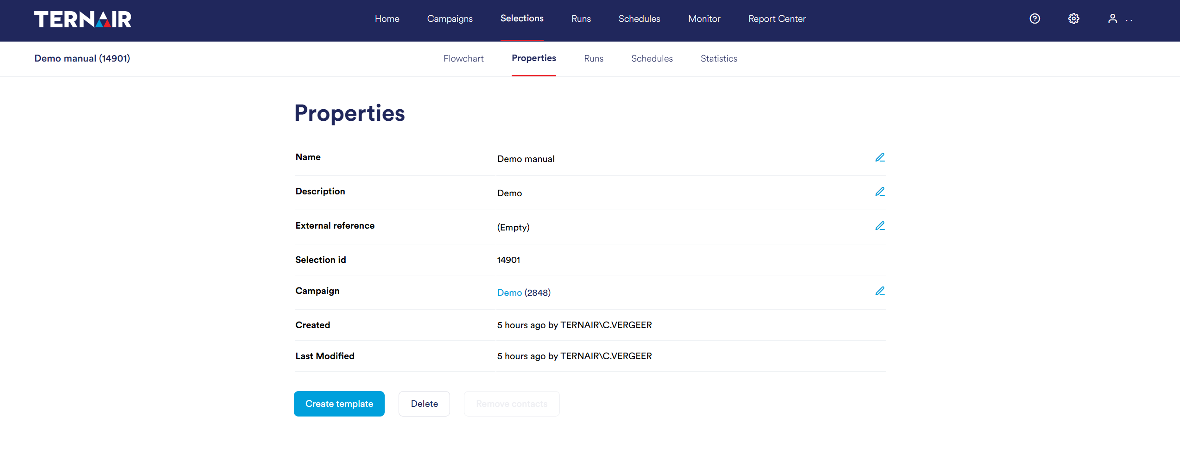Image resolution: width=1180 pixels, height=454 pixels.
Task: Open Runs in the top navigation bar
Action: pyautogui.click(x=581, y=19)
